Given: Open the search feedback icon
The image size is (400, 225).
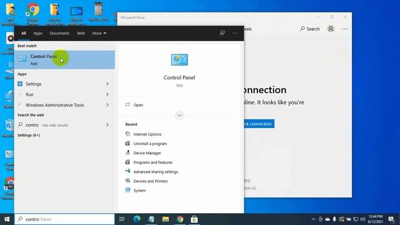Looking at the screenshot, I should (x=222, y=33).
